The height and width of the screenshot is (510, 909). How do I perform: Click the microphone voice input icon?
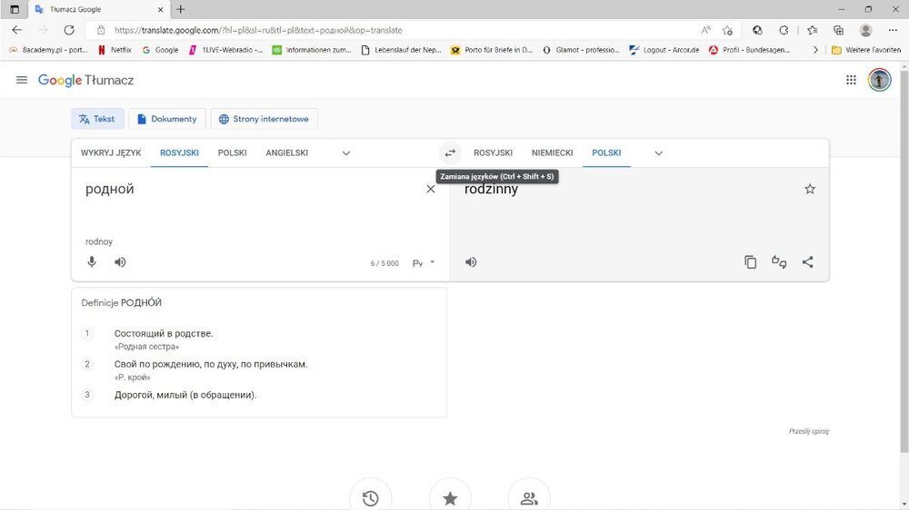pos(92,262)
